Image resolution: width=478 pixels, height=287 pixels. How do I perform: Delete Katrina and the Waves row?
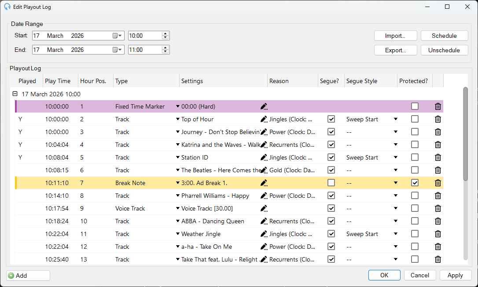point(438,145)
